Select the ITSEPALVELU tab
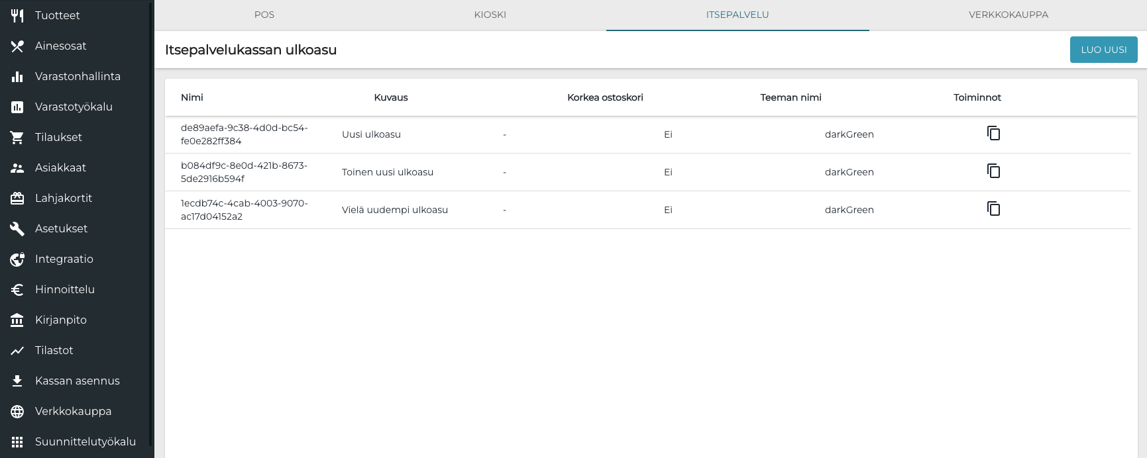The width and height of the screenshot is (1147, 458). click(x=737, y=15)
